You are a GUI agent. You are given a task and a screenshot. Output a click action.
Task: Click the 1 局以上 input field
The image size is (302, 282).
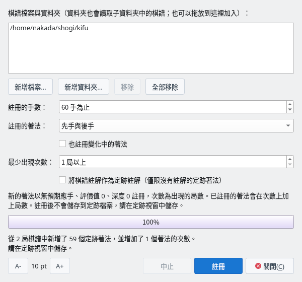[173, 162]
